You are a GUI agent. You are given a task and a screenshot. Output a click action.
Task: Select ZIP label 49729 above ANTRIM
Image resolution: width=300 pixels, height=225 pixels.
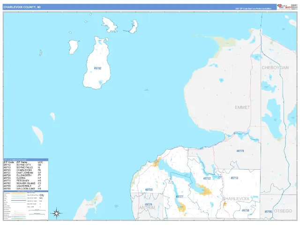[x=148, y=204]
